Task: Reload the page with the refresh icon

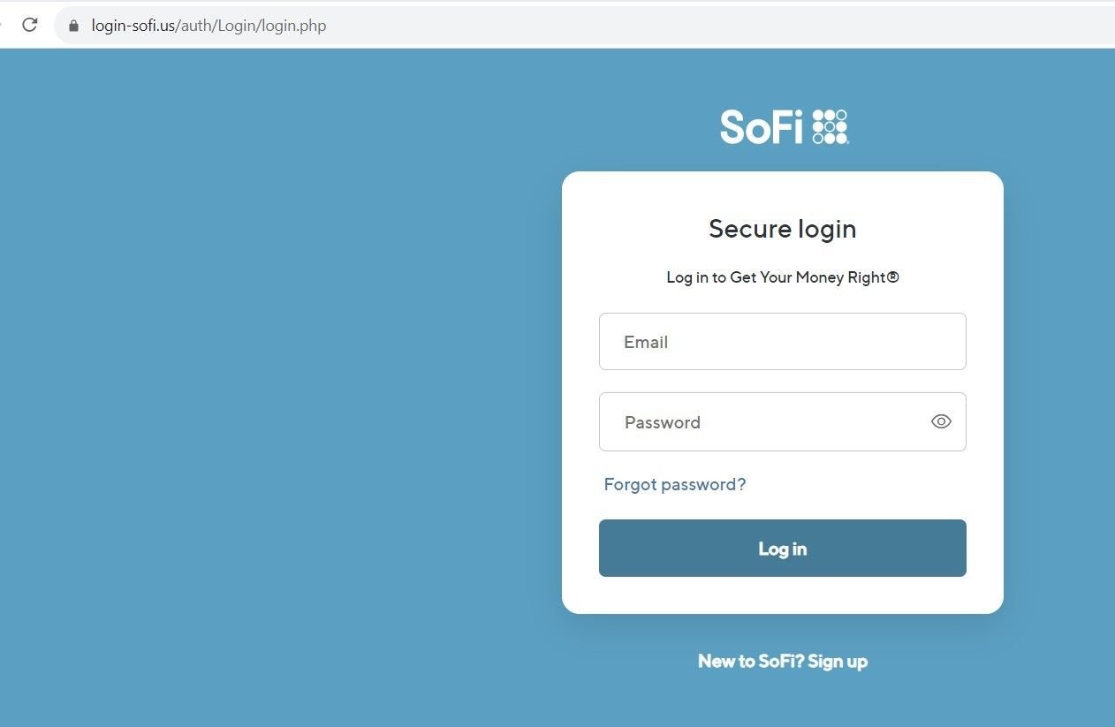Action: tap(30, 25)
